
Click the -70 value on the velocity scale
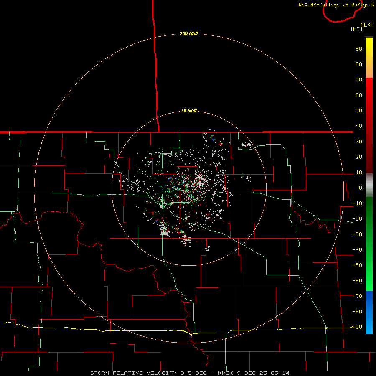[357, 296]
